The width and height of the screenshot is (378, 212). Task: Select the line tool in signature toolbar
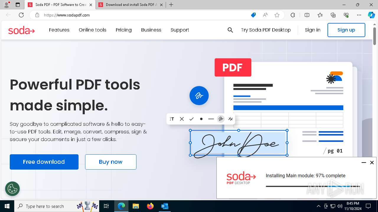coord(211,119)
